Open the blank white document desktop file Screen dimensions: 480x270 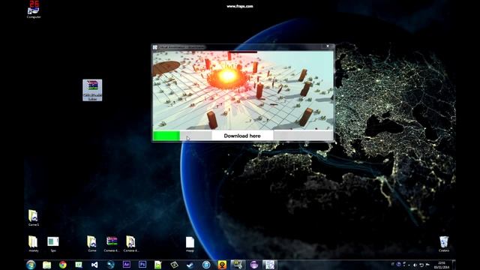coord(190,244)
